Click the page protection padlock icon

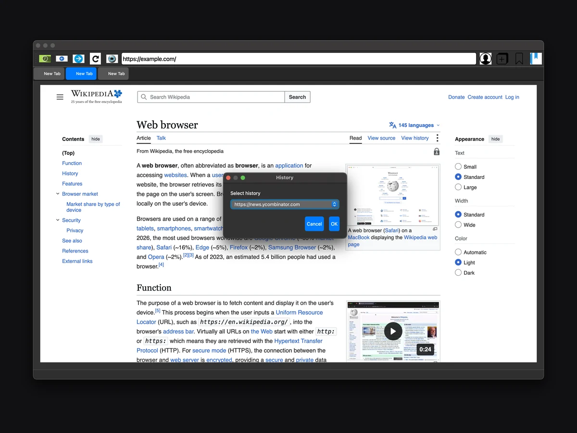(437, 152)
